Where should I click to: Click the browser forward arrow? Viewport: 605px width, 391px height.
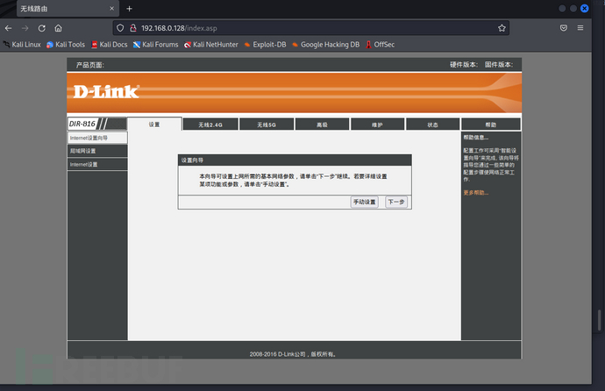pyautogui.click(x=25, y=28)
